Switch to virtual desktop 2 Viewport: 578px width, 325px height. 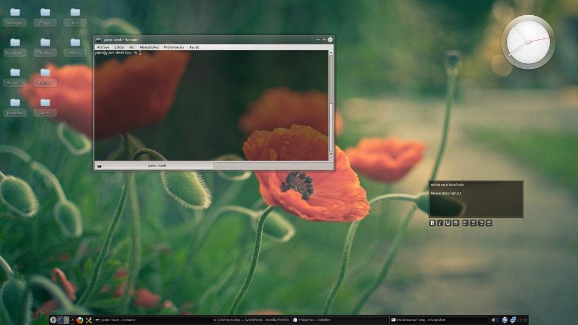[72, 320]
